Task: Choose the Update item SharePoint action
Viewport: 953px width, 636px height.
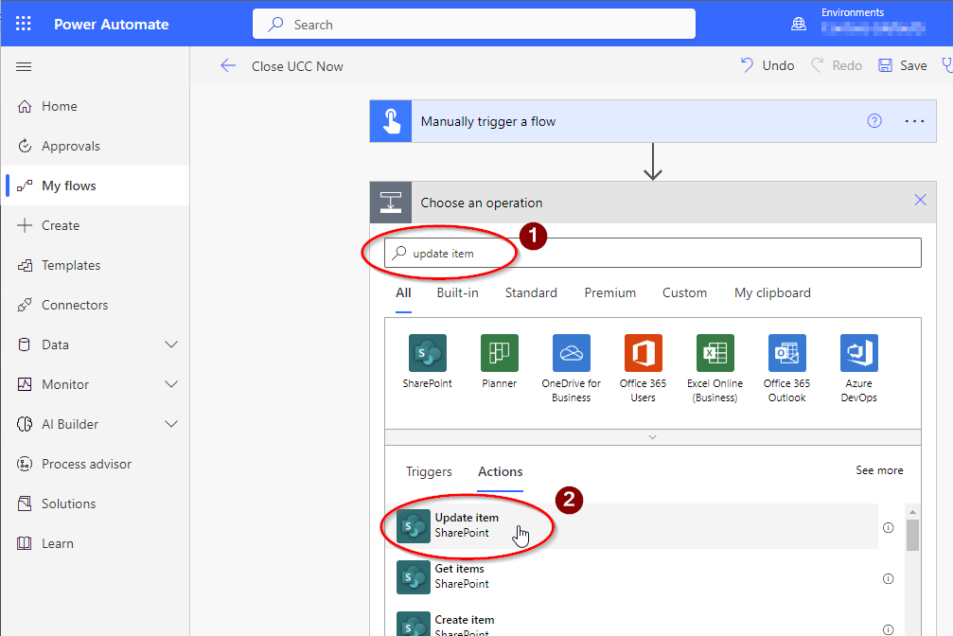Action: [x=631, y=526]
